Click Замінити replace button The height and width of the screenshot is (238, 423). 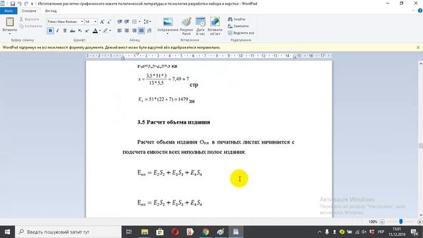[238, 26]
